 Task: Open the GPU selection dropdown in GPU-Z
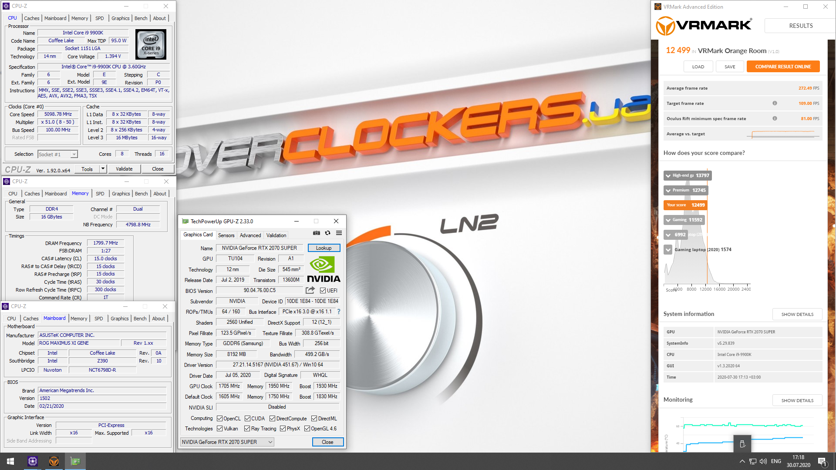[227, 442]
